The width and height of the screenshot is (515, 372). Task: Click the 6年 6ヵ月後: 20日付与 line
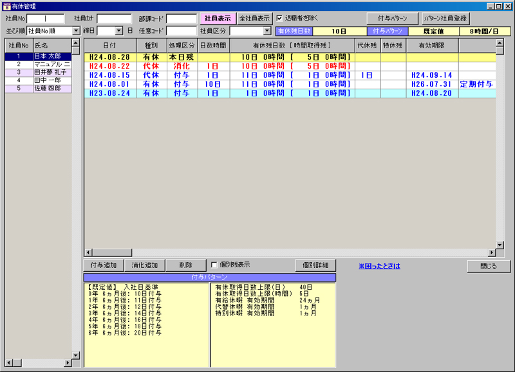point(125,333)
